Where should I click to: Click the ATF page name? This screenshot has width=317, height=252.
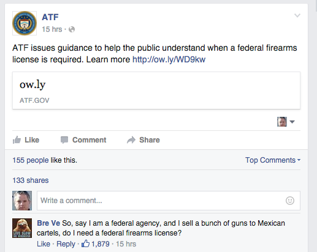[50, 17]
